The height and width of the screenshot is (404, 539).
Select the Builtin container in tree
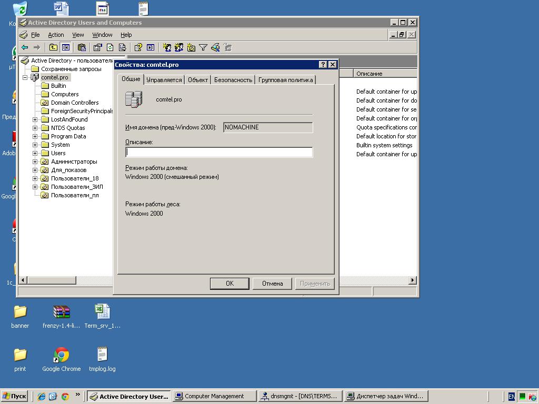coord(58,86)
